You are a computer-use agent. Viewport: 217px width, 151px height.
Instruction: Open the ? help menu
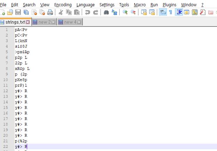(202, 5)
